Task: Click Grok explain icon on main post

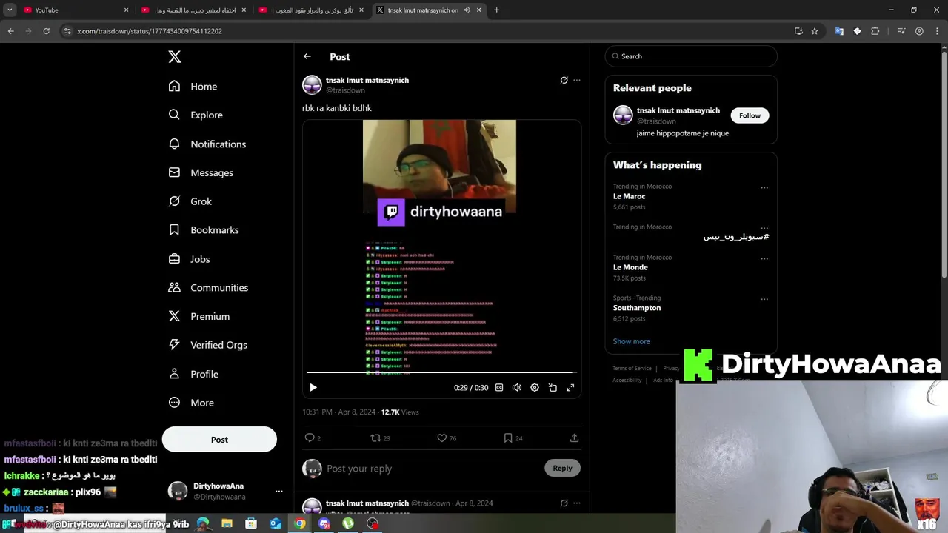Action: [x=564, y=80]
